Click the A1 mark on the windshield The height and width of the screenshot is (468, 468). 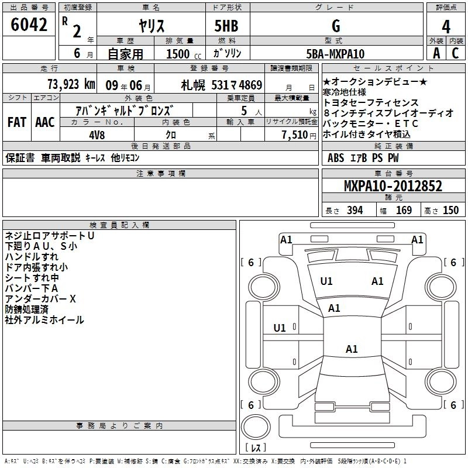point(334,308)
